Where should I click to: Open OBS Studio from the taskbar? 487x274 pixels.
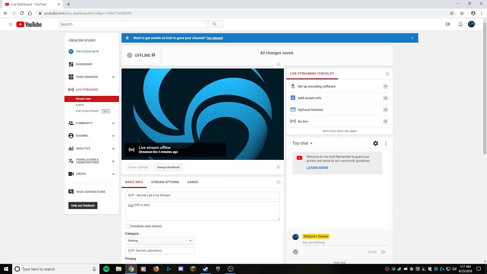tap(231, 269)
